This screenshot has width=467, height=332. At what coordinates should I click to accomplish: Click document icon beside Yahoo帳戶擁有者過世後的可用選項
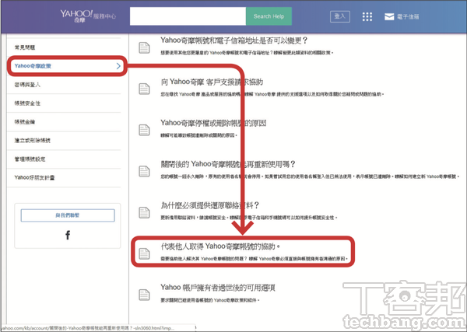tap(144, 295)
